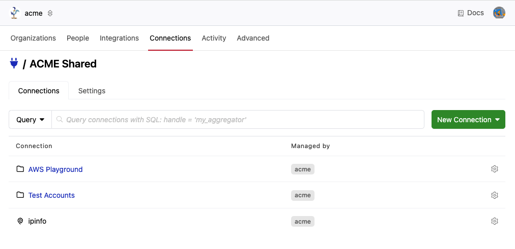
Task: Click the plug icon beside ACME Shared
Action: [x=14, y=63]
